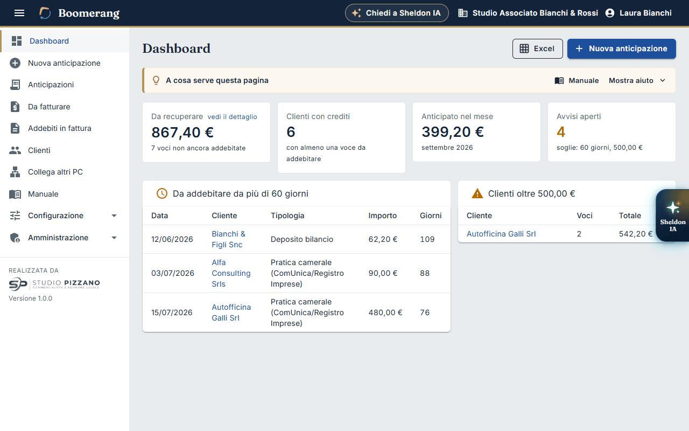Click the Amministrazione shield icon
689x431 pixels.
tap(15, 238)
